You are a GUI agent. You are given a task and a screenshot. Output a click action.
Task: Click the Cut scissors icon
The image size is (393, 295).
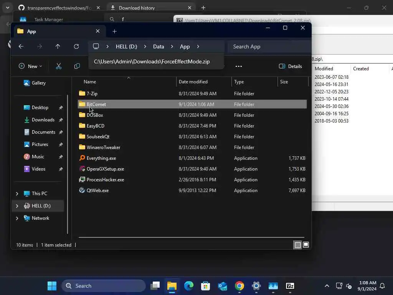(58, 66)
